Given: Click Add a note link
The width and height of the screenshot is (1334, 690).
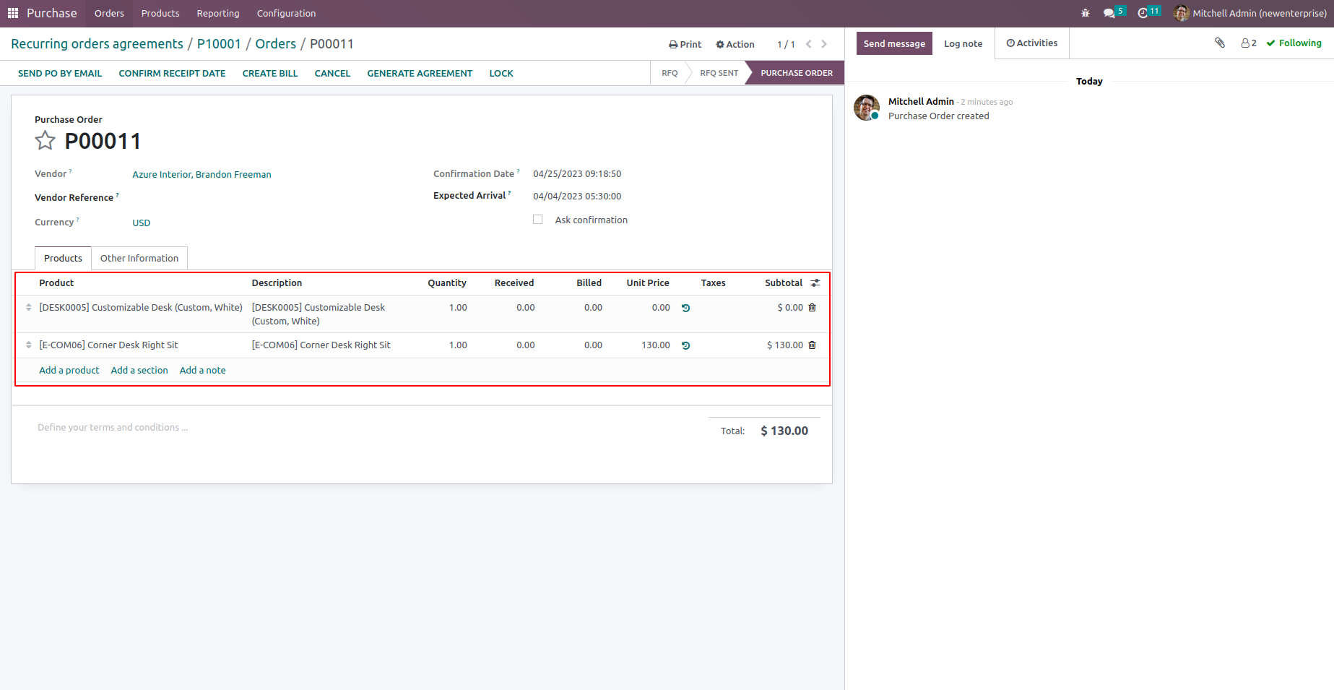Looking at the screenshot, I should [203, 370].
